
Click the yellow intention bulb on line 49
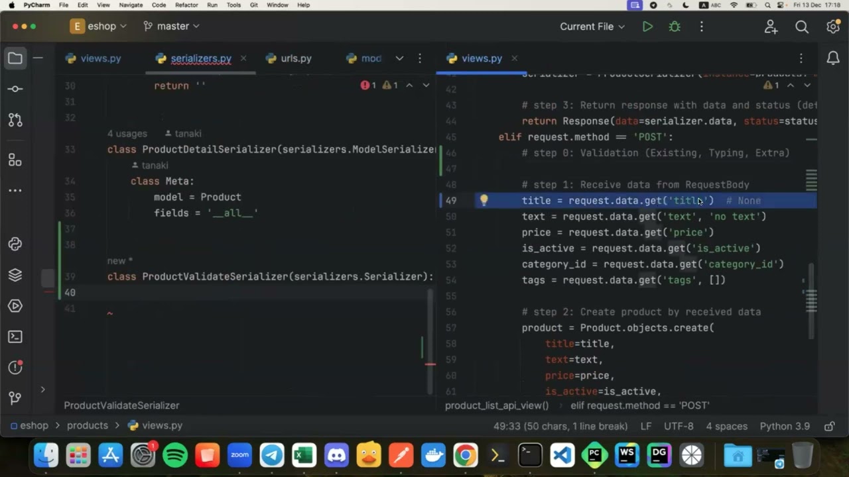(484, 200)
